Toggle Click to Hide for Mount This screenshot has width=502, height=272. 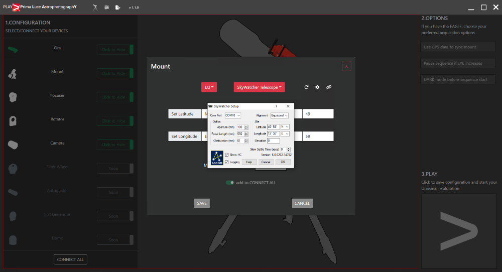(115, 73)
